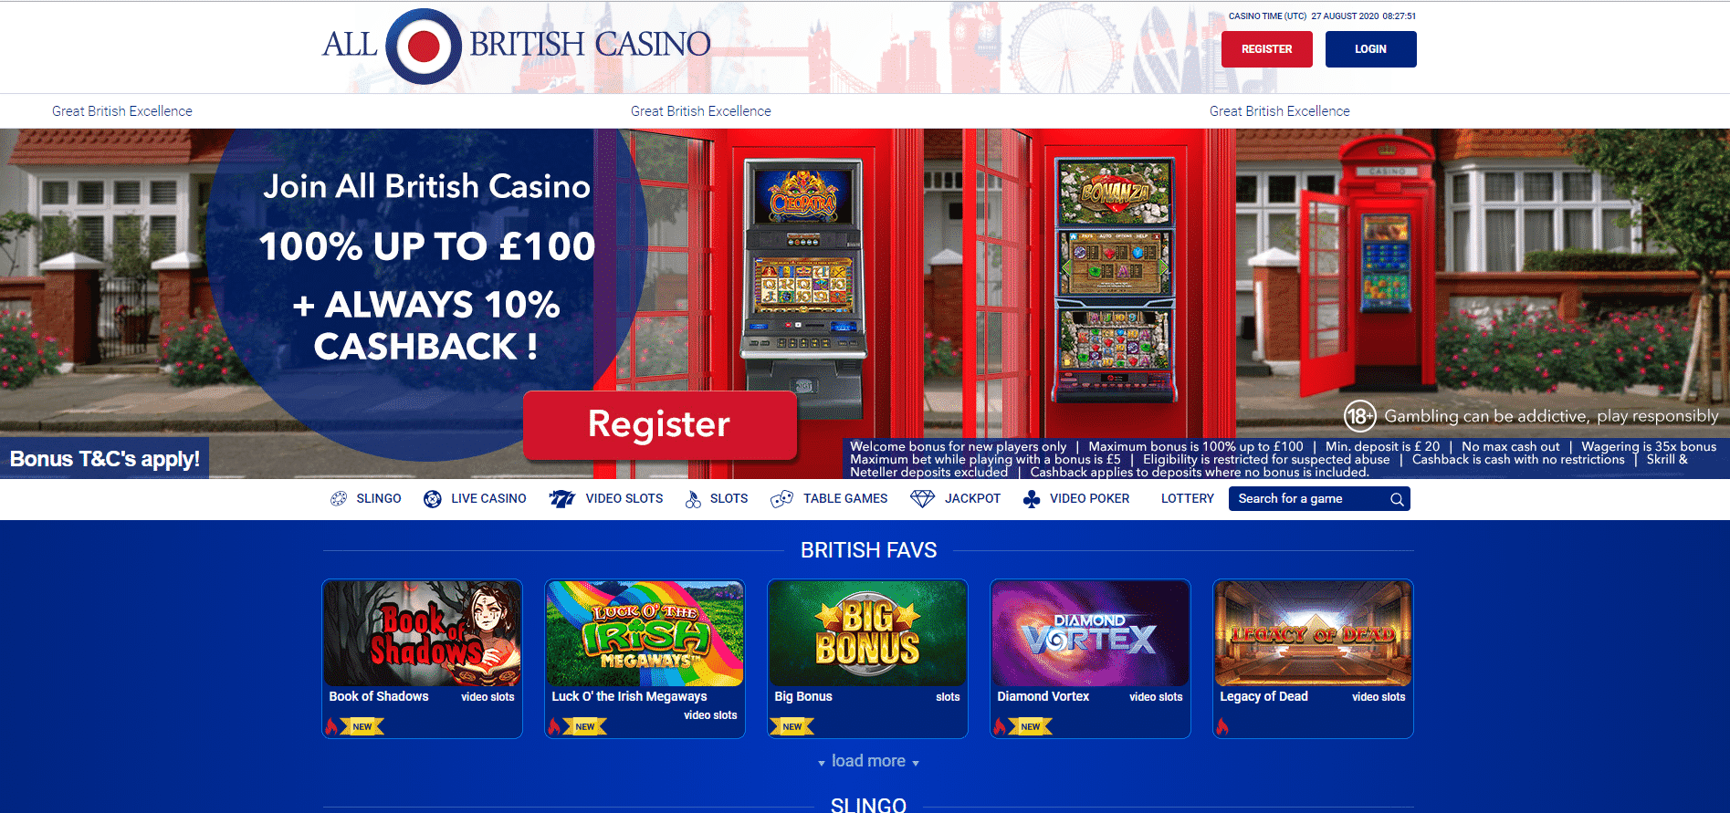Click the Jackpot diamond icon
Viewport: 1730px width, 813px height.
coord(922,498)
